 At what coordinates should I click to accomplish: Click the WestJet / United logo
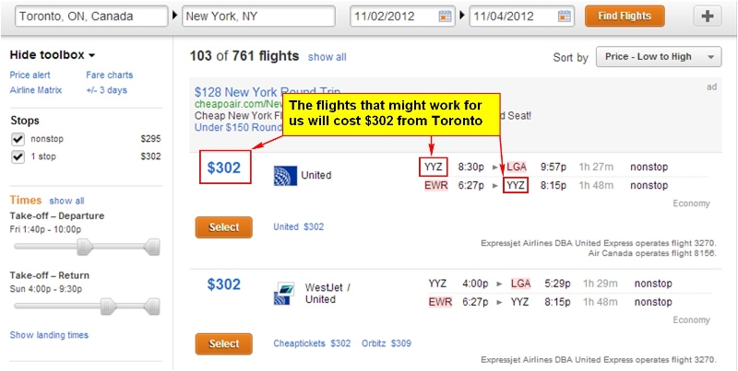pos(285,294)
